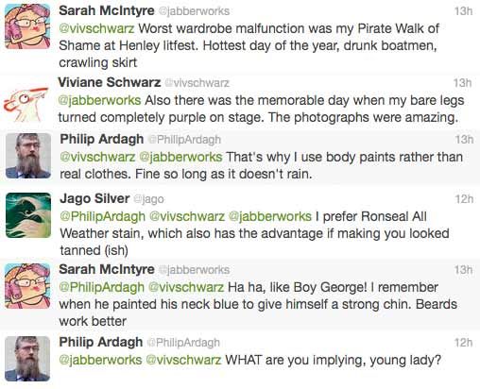
Task: Open @jabberworks mention in purple legs tweet
Action: point(99,100)
